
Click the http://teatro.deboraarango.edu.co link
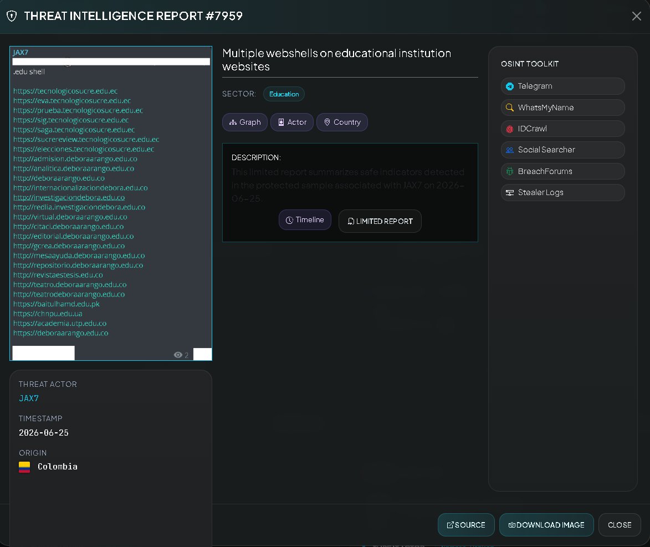pyautogui.click(x=70, y=285)
